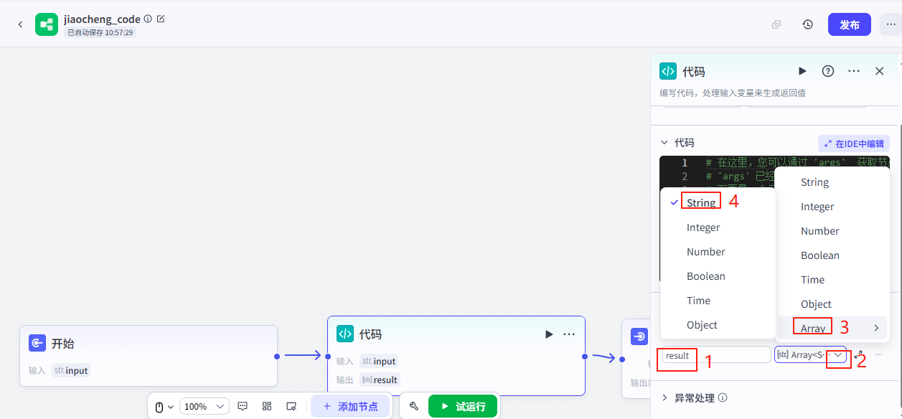Image resolution: width=902 pixels, height=419 pixels.
Task: Open info icon beside 异常处理
Action: point(723,397)
